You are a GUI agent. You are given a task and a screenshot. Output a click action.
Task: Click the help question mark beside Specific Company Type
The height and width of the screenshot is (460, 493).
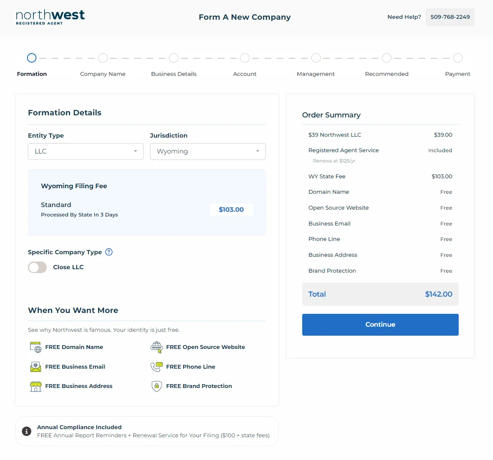(109, 252)
